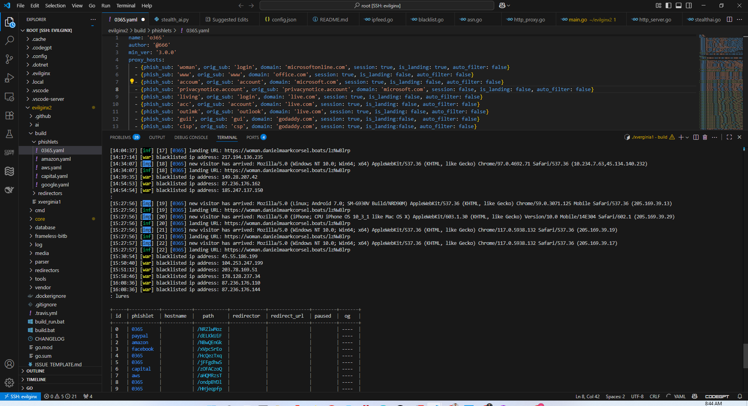Open the Customize Layout icon
Screen dimensions: 748x406
pos(658,5)
